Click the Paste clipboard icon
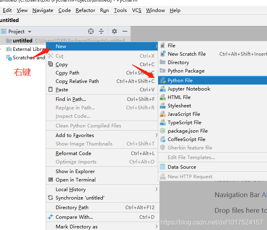 coord(50,89)
